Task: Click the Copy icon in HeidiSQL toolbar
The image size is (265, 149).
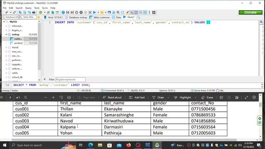Action: click(x=20, y=12)
